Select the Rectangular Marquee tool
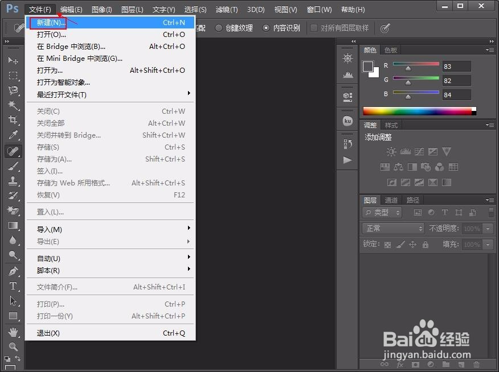Screen dimensions: 499x372 click(13, 75)
